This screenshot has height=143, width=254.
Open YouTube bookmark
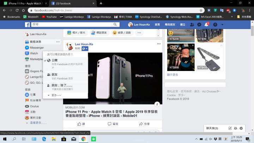click(49, 17)
